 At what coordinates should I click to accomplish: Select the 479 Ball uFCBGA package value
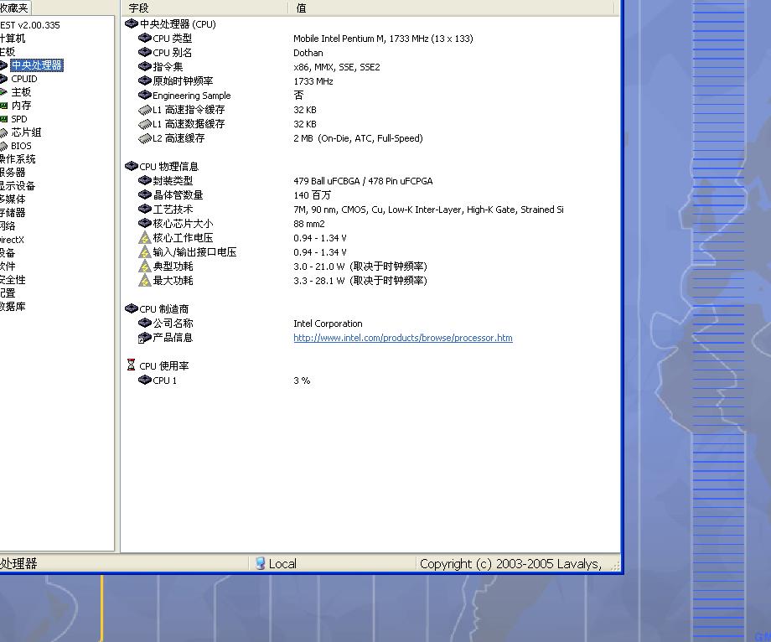tap(363, 181)
